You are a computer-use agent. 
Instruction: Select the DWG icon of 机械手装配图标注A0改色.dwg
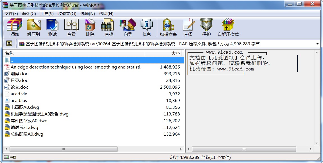coord(7,114)
